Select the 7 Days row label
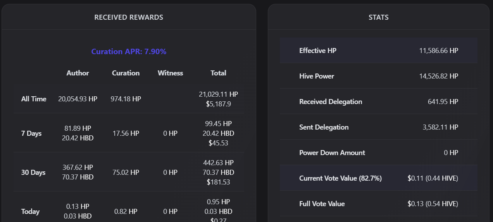This screenshot has width=493, height=222. tap(31, 133)
